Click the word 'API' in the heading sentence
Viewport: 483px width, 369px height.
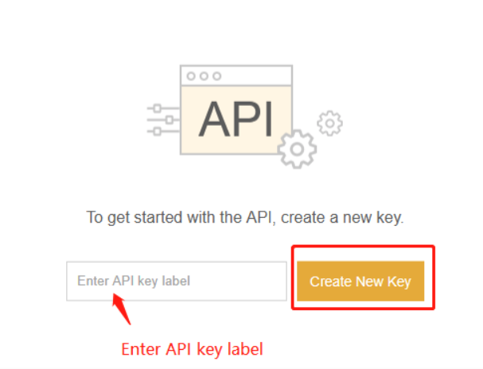[259, 217]
